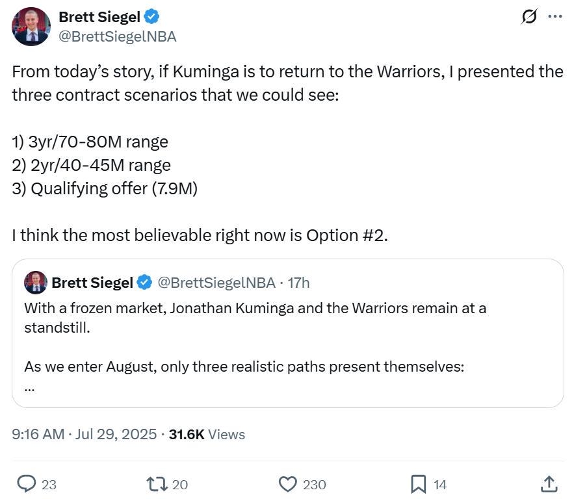Open Brett Siegel's large profile picture

click(31, 27)
